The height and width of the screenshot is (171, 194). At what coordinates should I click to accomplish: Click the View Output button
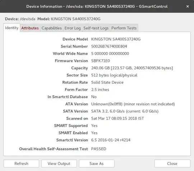(x=59, y=163)
